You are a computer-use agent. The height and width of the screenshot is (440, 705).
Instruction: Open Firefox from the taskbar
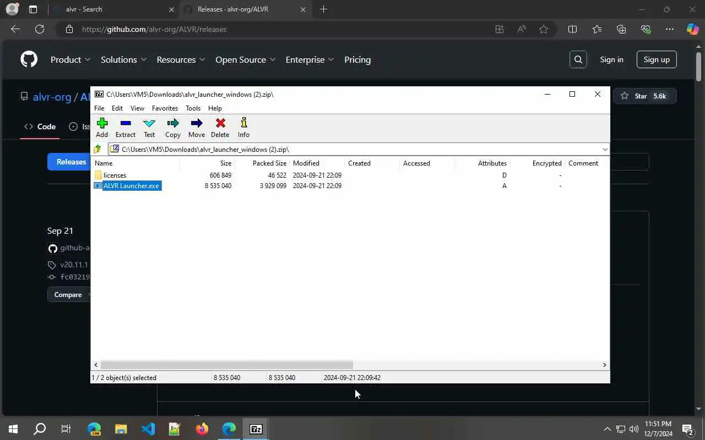click(x=202, y=429)
